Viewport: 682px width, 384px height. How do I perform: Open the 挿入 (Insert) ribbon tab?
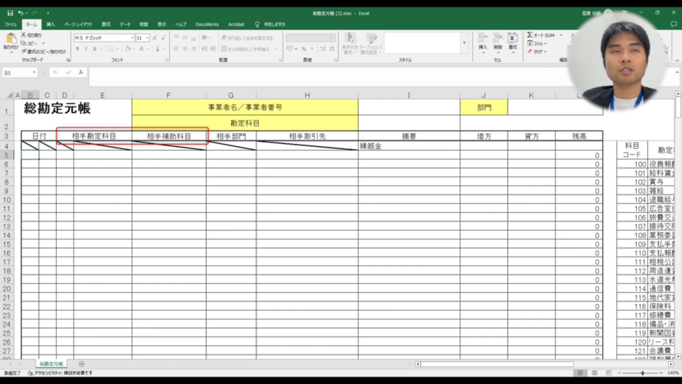coord(51,24)
